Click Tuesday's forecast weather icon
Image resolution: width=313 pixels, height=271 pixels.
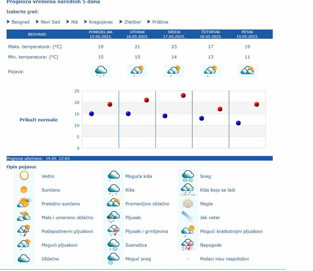tap(137, 71)
